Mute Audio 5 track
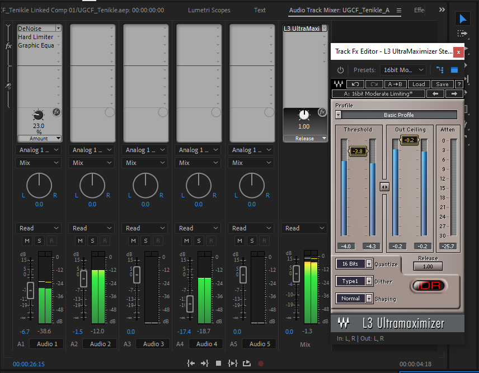This screenshot has width=479, height=373. click(x=240, y=241)
